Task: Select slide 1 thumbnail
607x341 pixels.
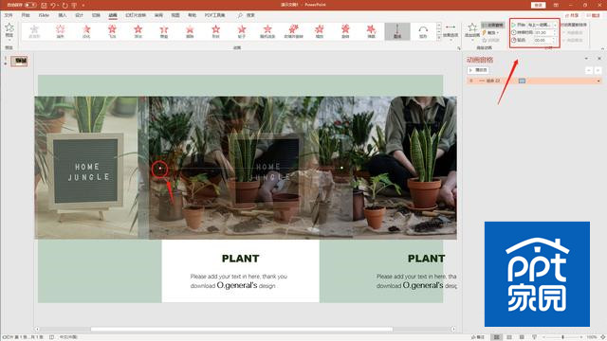Action: [x=19, y=61]
